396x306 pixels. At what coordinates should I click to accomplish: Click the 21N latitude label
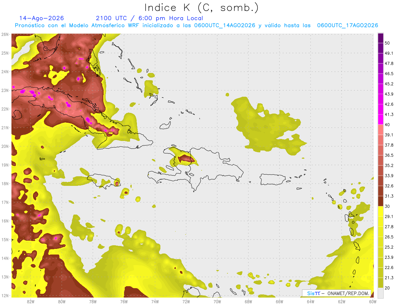click(x=5, y=127)
